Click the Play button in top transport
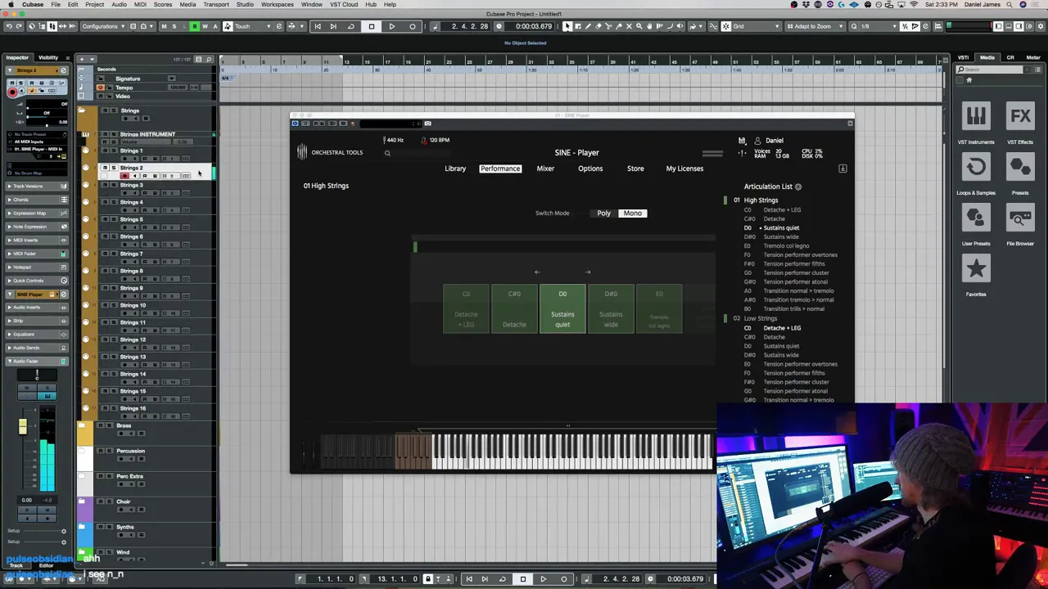 tap(391, 26)
